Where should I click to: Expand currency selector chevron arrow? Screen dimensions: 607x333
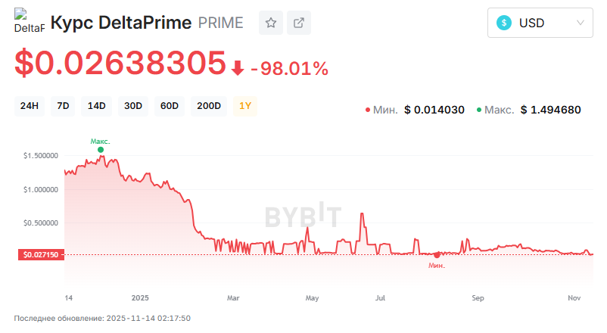tap(581, 23)
